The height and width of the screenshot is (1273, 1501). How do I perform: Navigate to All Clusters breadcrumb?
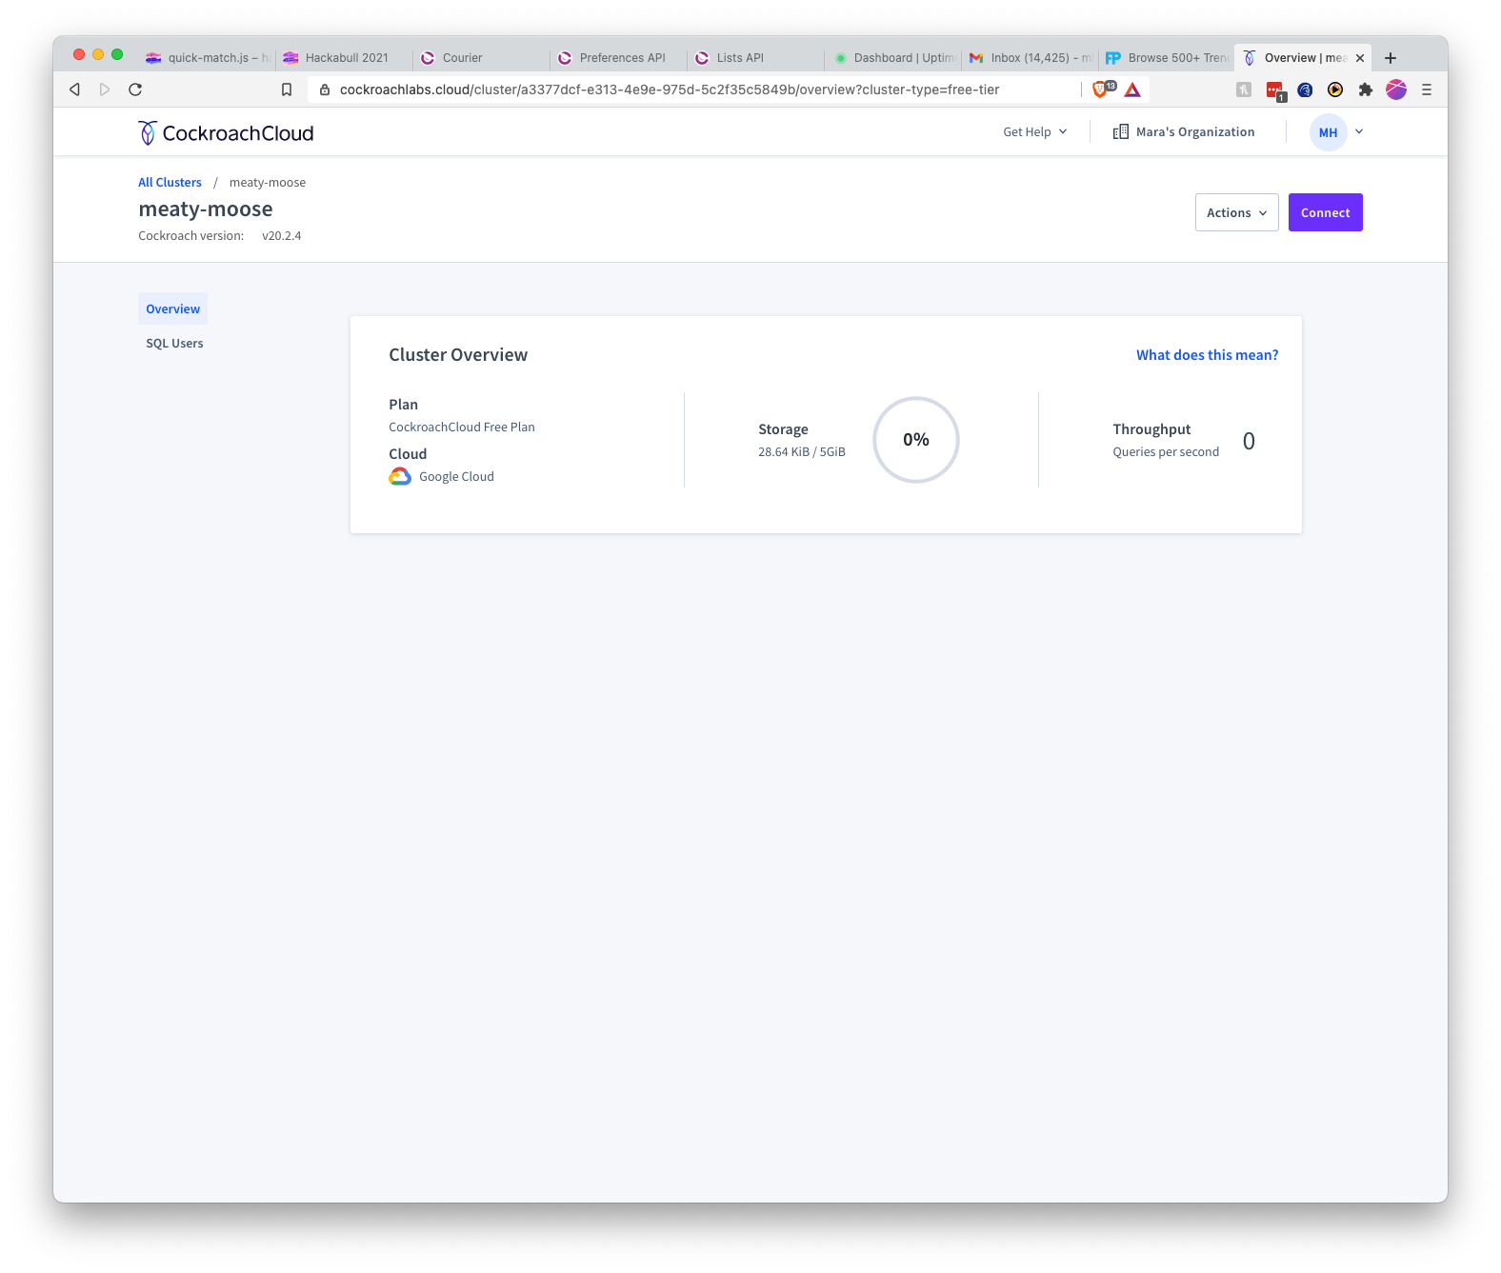coord(170,183)
